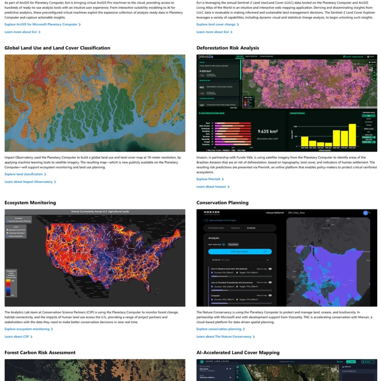Image resolution: width=381 pixels, height=381 pixels.
Task: Click the MARXAN logo
Action: (212, 213)
